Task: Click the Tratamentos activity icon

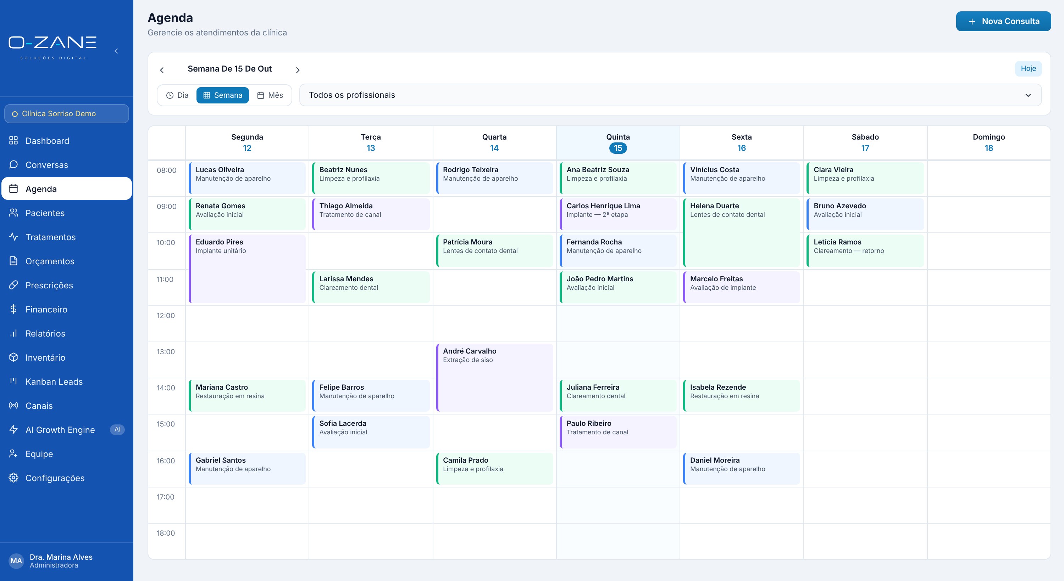Action: (13, 237)
